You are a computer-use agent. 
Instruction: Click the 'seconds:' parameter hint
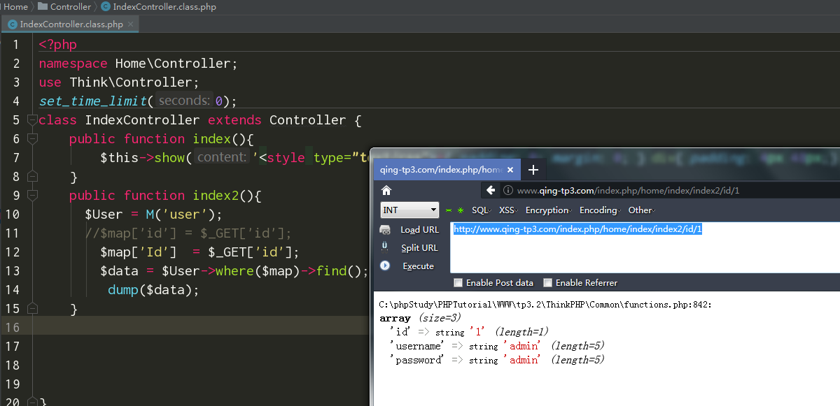point(184,101)
